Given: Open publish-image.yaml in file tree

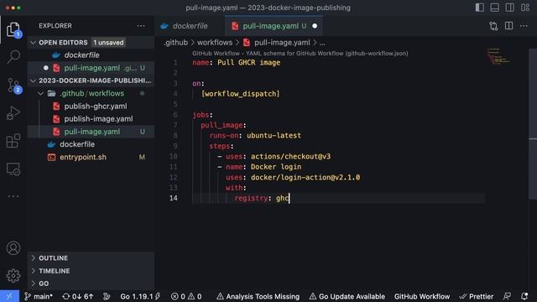Looking at the screenshot, I should (x=91, y=119).
